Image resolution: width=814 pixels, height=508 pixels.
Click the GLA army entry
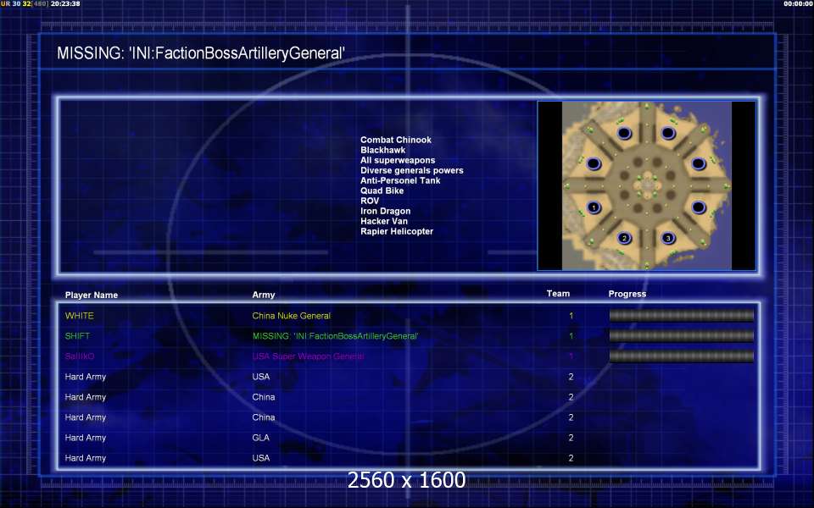(260, 438)
